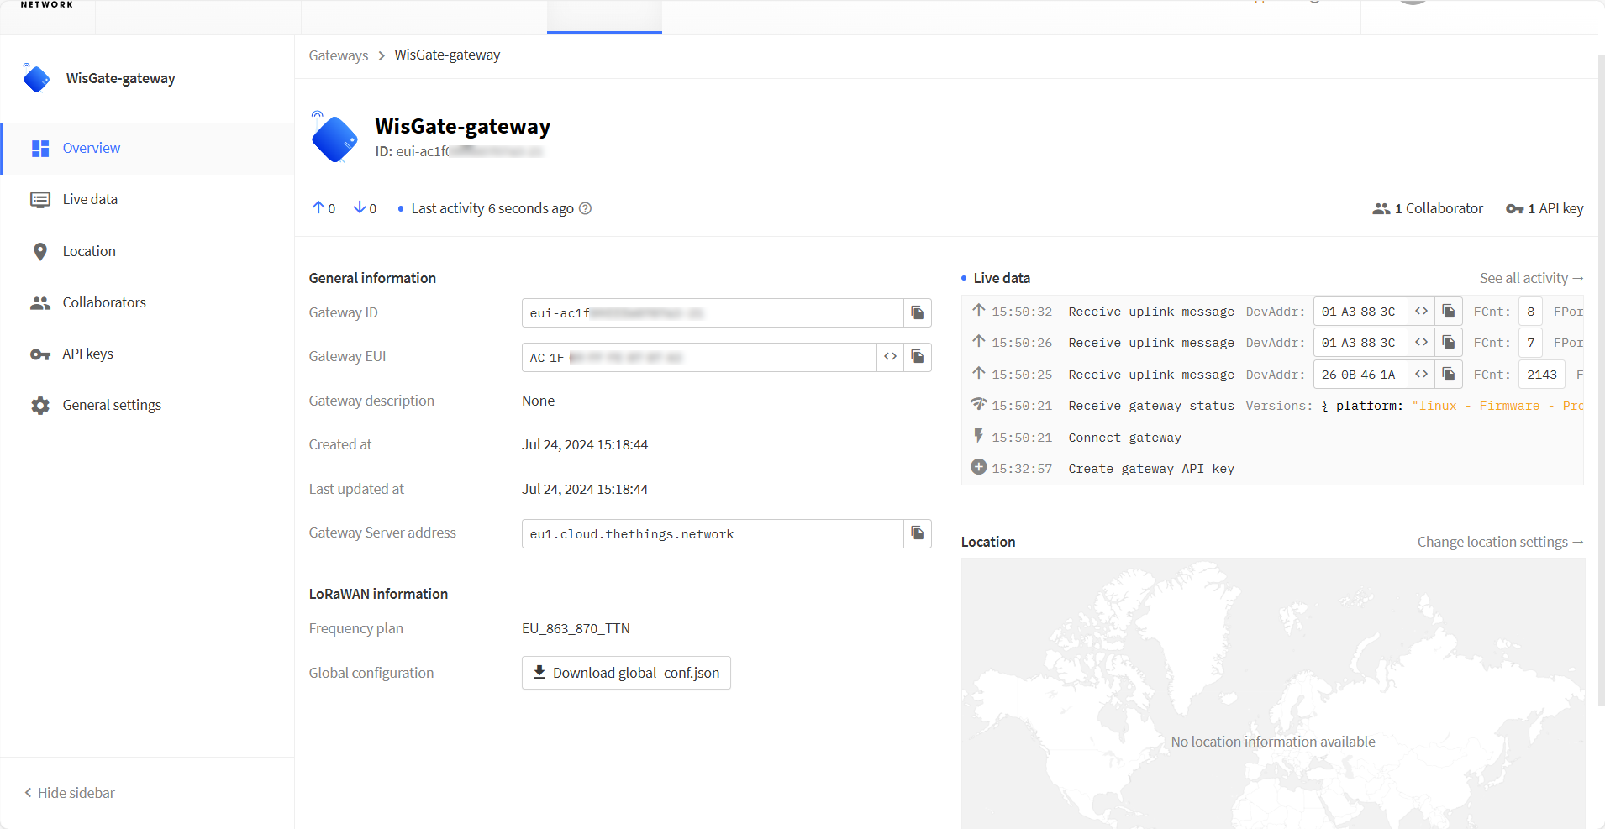Click the Gateway EUI field
The width and height of the screenshot is (1605, 829).
699,357
